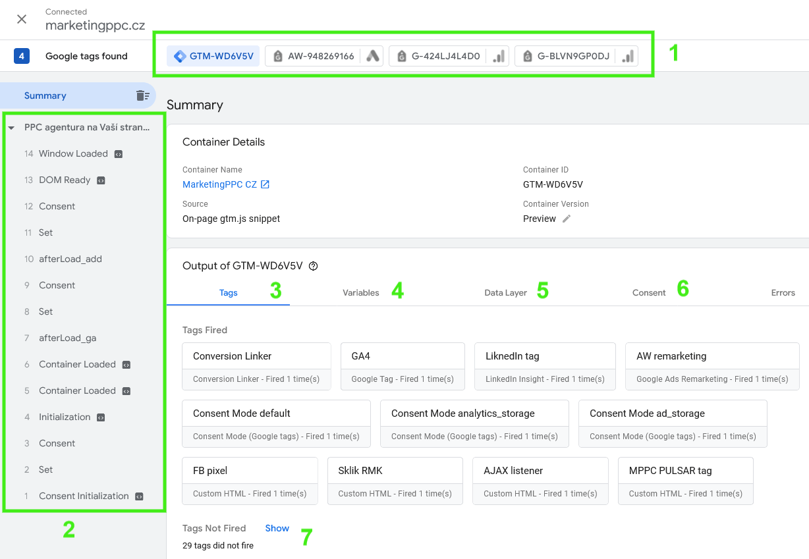
Task: Collapse the PPC agentura page event tree
Action: (11, 128)
